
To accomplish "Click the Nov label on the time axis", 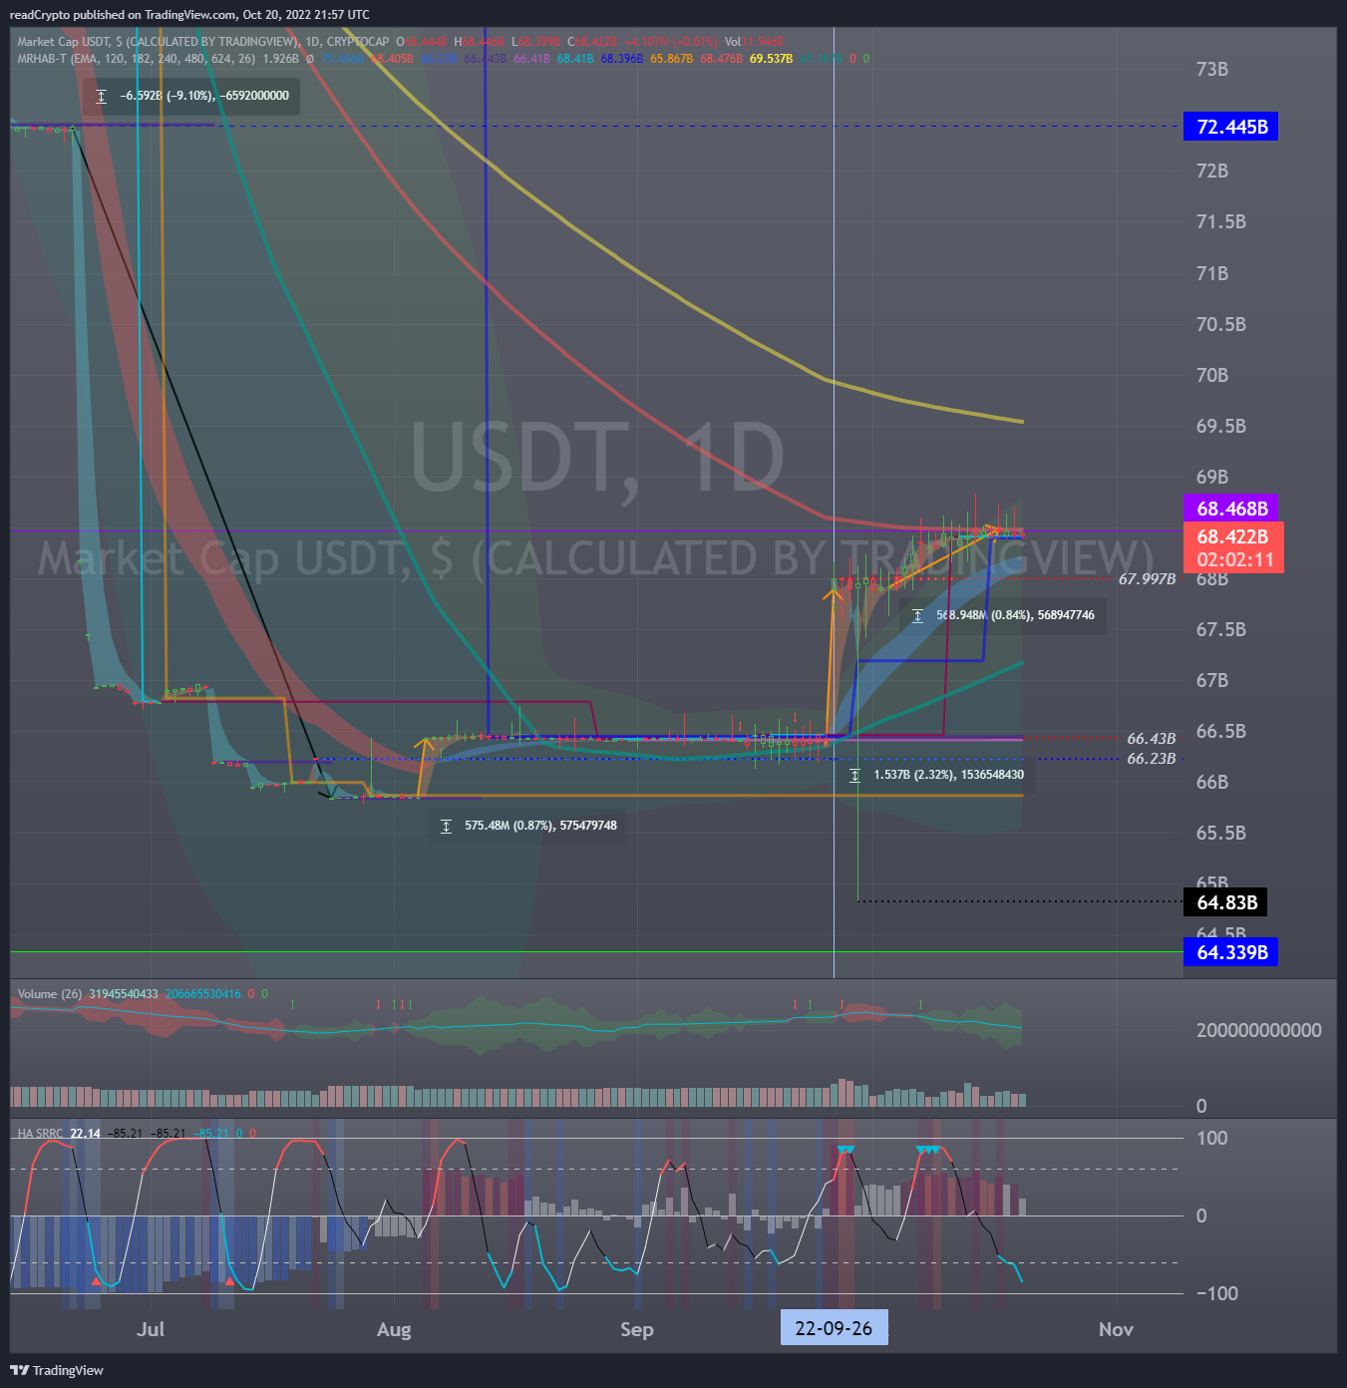I will coord(1116,1329).
